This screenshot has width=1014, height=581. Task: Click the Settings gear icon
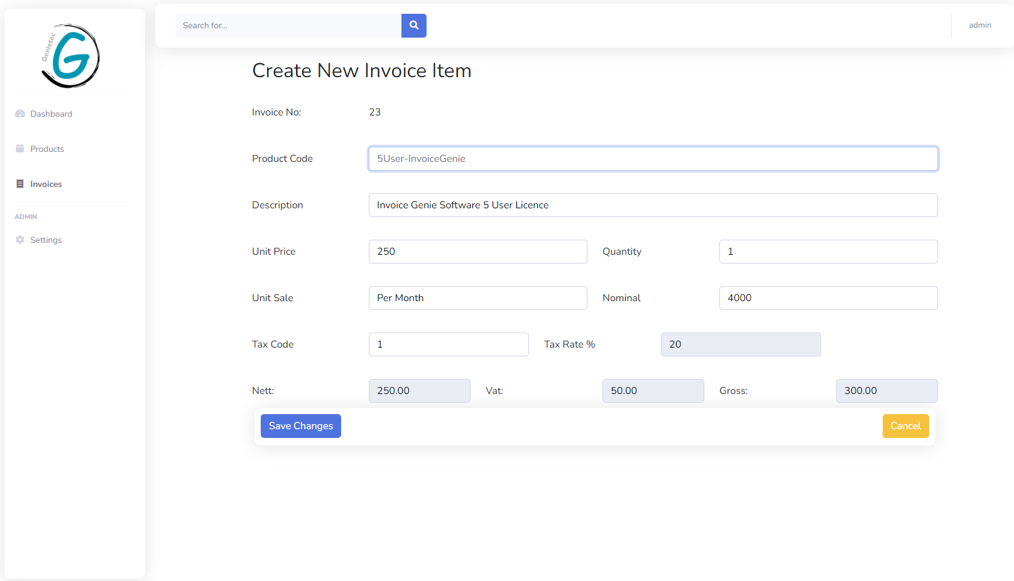tap(20, 240)
